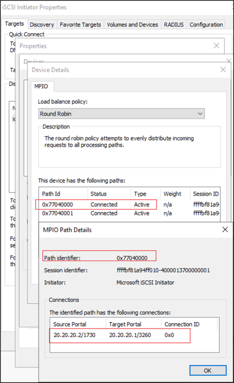Select the RADIUS tab
Screen dimensions: 234x383
pos(173,25)
